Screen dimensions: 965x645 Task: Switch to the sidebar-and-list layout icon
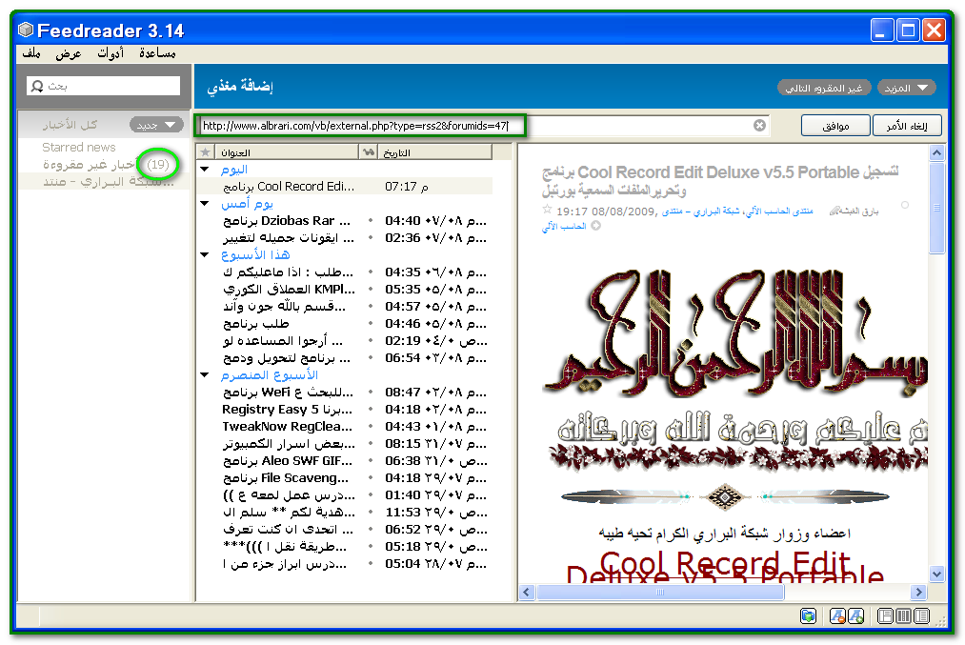(921, 615)
